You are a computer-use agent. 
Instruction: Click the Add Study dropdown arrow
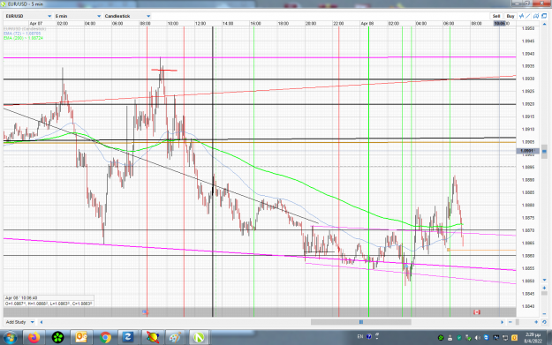(x=33, y=322)
